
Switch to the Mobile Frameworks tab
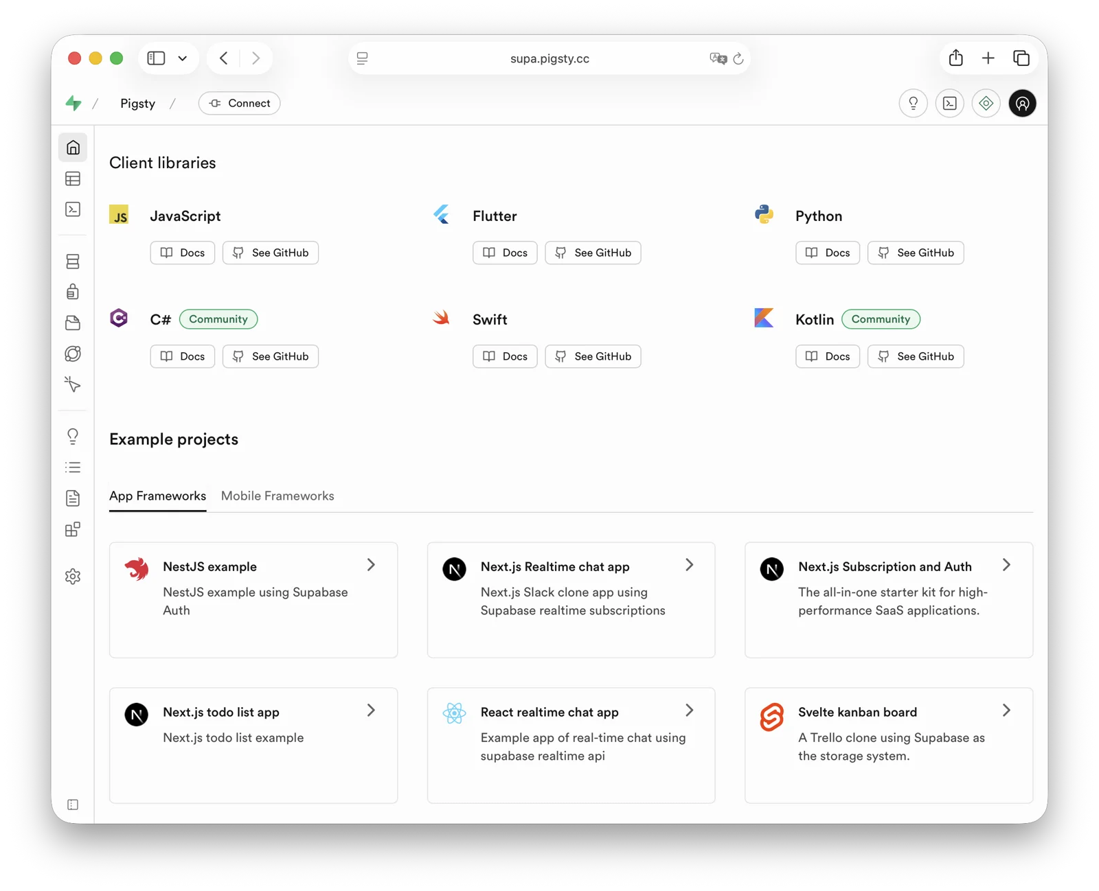point(277,496)
